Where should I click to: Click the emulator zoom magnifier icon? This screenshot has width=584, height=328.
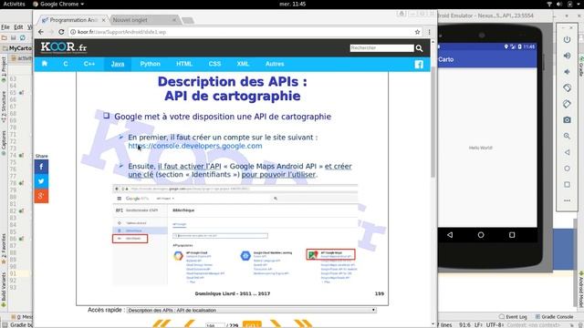pos(567,136)
